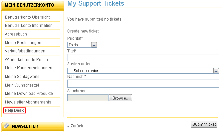223x132 pixels.
Task: Click the Submit ticket button
Action: [204, 124]
